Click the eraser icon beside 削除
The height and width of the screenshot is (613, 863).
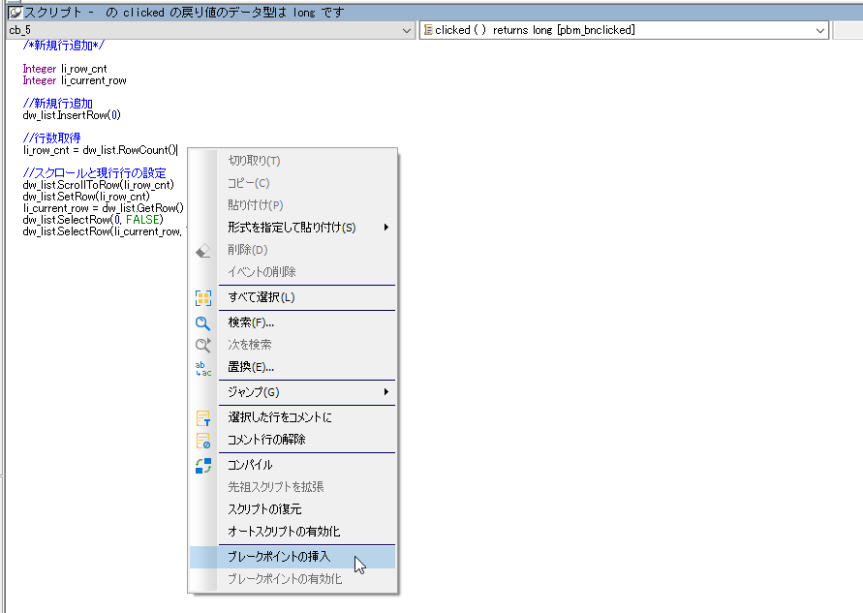(202, 250)
